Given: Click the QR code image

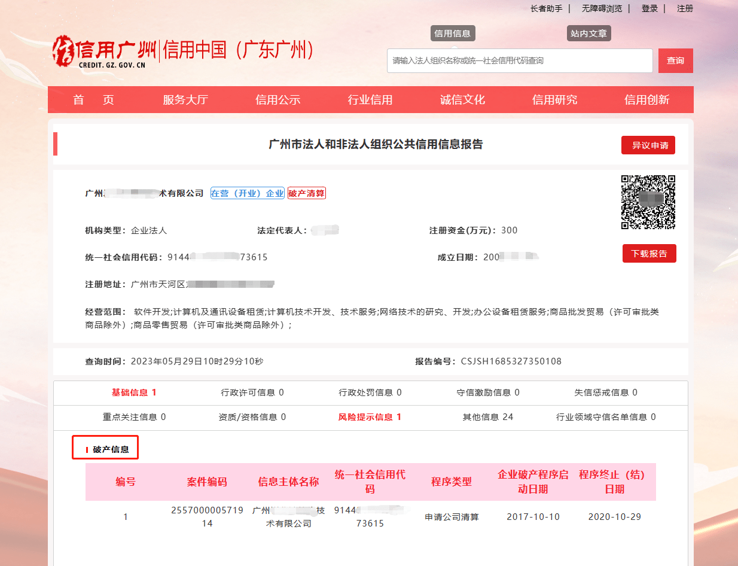Looking at the screenshot, I should pyautogui.click(x=649, y=202).
